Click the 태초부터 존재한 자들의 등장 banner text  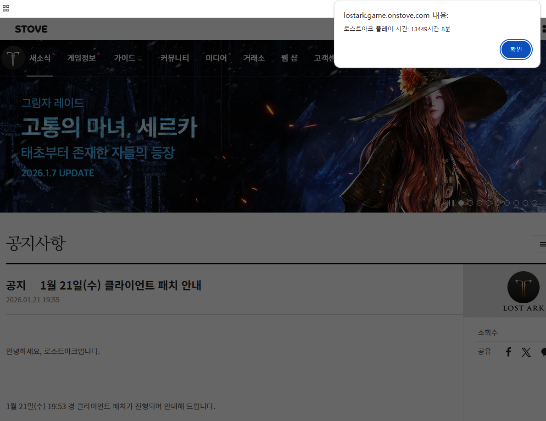(x=98, y=153)
